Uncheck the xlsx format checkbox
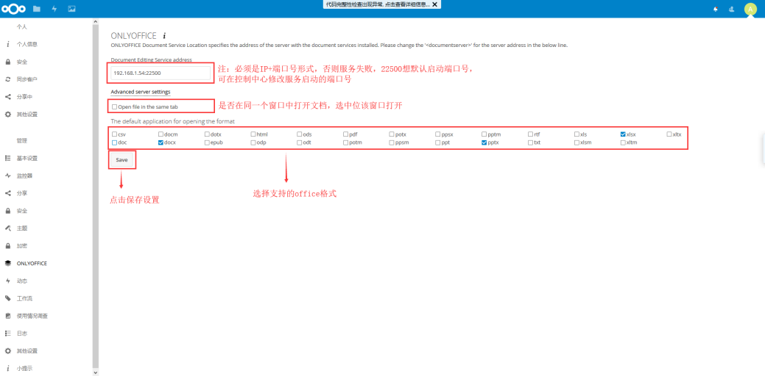This screenshot has width=765, height=376. [623, 134]
